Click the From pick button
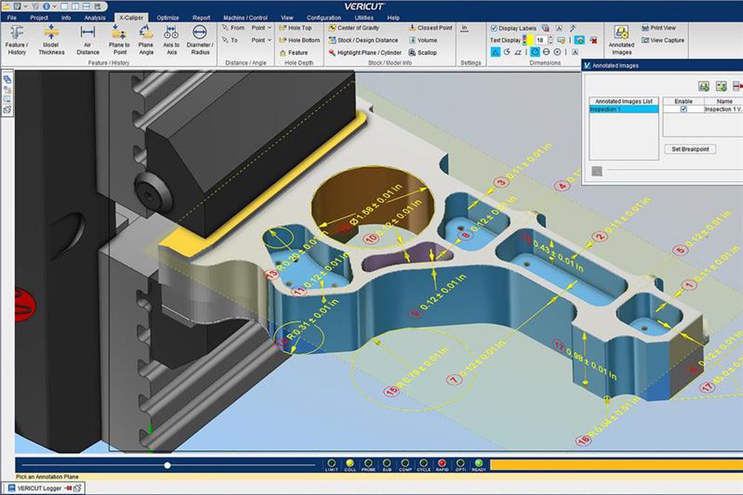 click(x=233, y=28)
